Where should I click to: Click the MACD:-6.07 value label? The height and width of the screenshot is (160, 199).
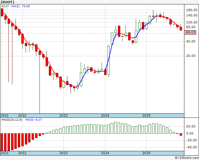point(33,120)
